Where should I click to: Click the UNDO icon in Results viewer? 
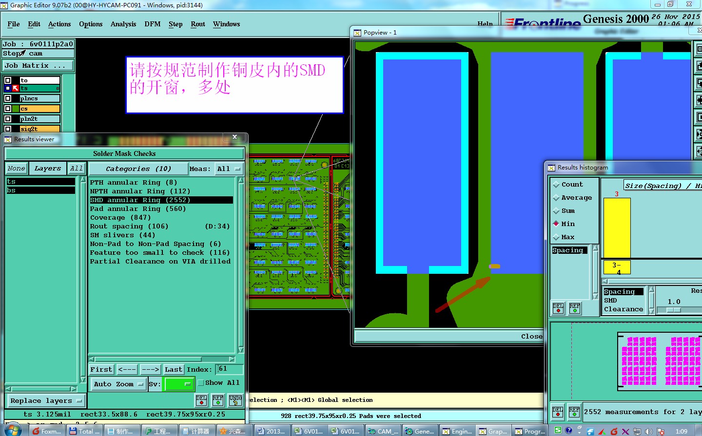click(x=235, y=400)
